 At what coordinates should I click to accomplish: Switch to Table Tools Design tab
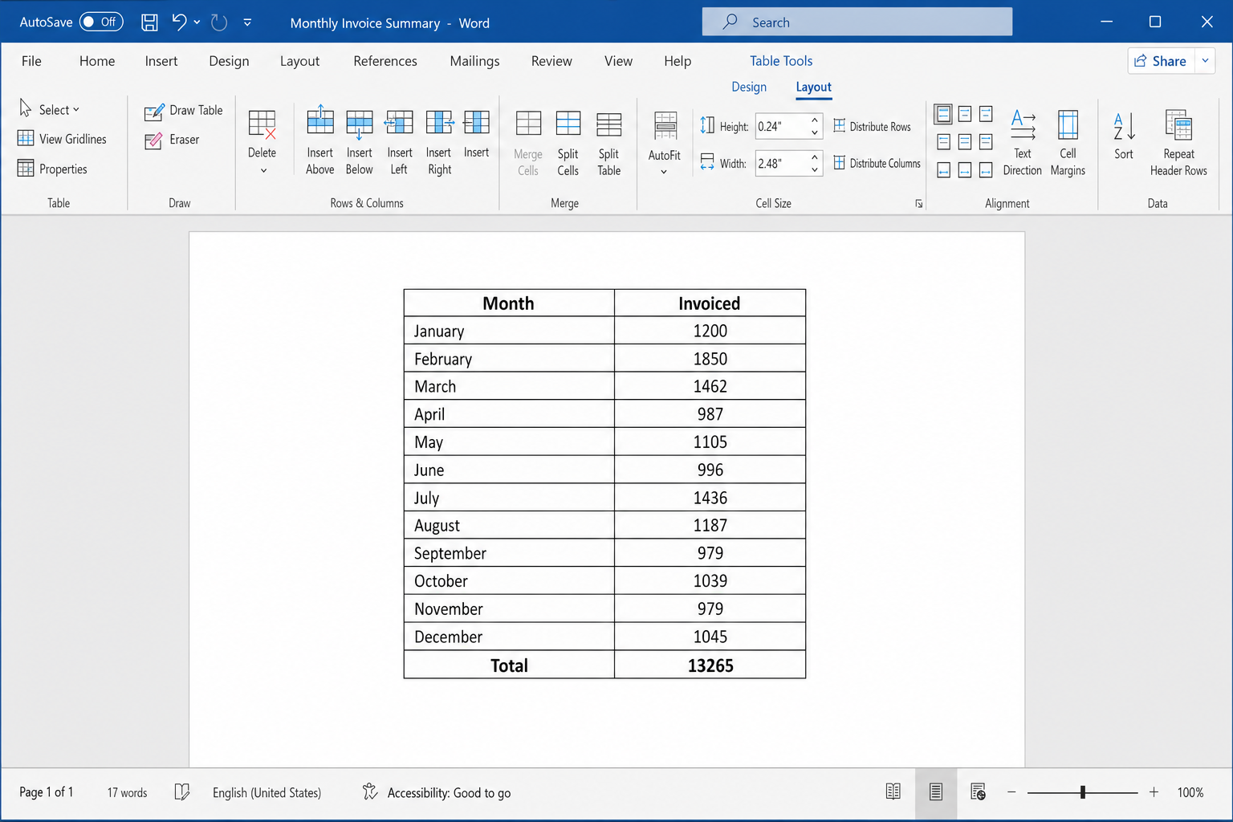(749, 87)
